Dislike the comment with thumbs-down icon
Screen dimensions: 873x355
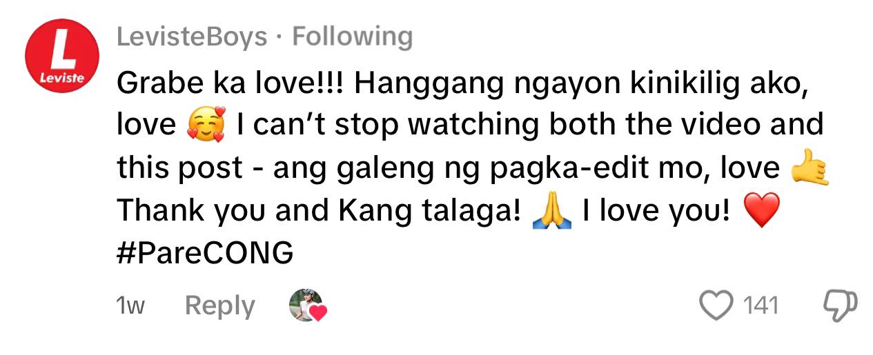click(x=841, y=305)
